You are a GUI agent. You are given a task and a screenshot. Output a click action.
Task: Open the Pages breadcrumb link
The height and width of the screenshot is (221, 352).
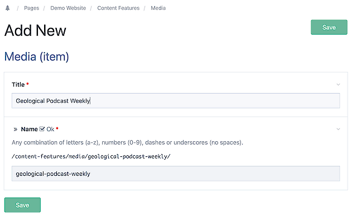(x=32, y=8)
